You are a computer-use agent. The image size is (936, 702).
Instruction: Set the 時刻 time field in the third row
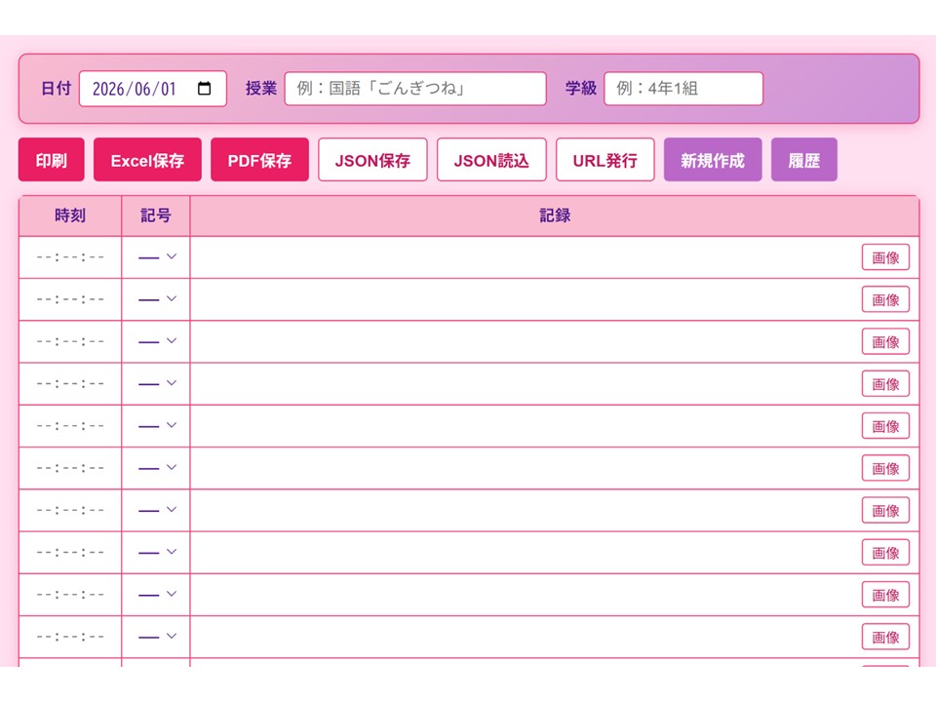tap(70, 341)
